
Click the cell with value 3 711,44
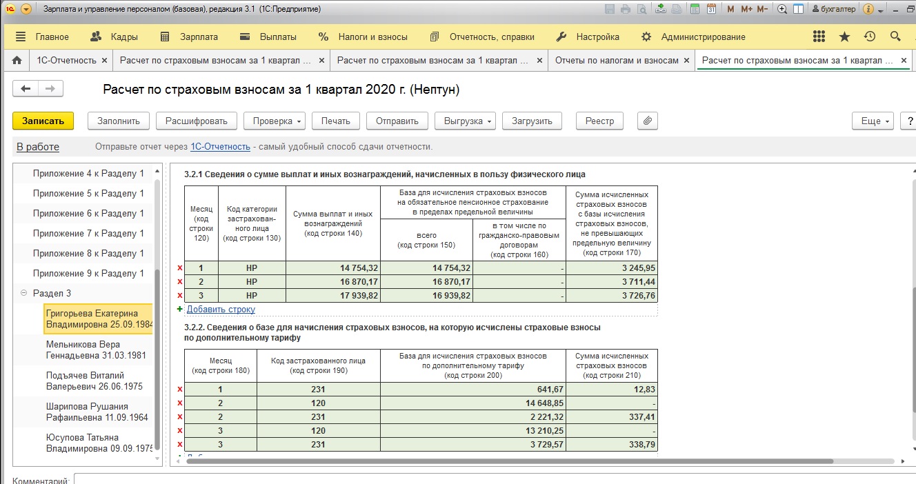coord(612,282)
